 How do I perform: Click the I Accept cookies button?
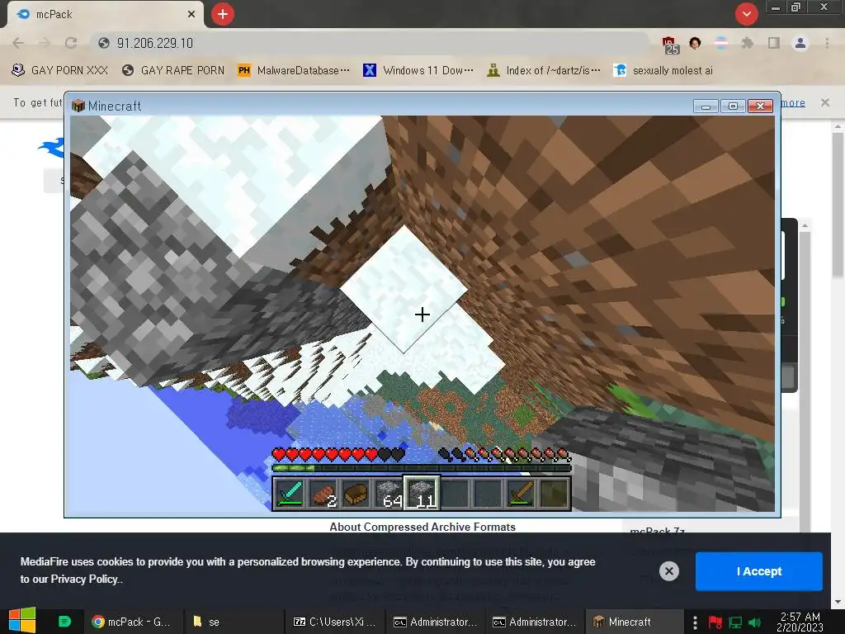tap(759, 571)
